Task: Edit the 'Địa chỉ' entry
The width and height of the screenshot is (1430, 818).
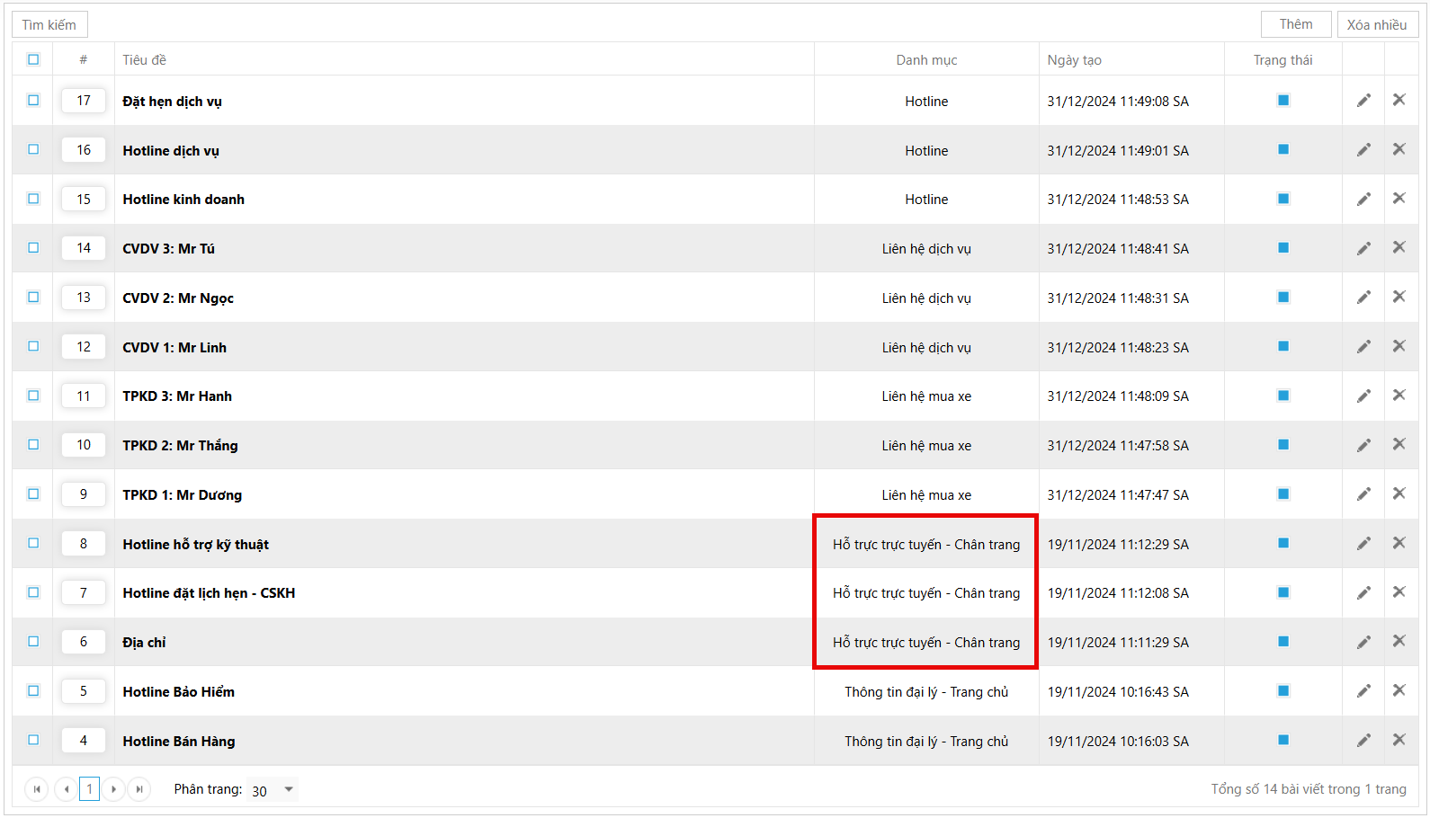Action: 1363,642
